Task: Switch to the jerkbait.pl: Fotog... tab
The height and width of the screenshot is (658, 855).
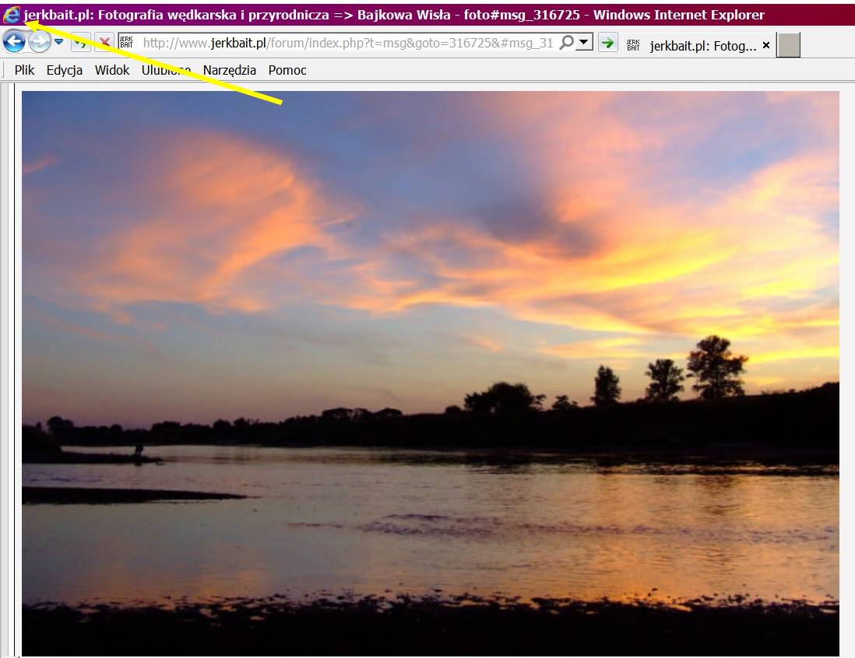Action: coord(702,46)
